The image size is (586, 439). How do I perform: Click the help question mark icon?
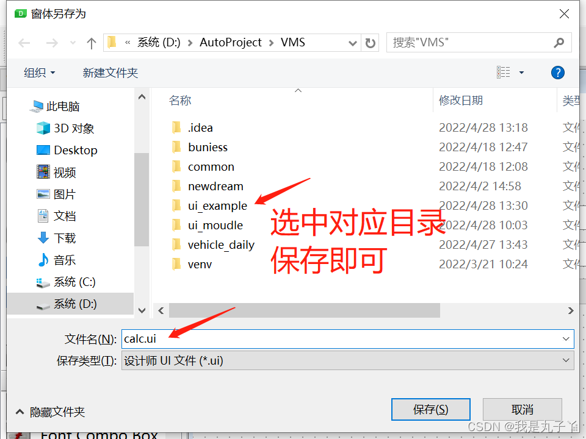[x=557, y=73]
